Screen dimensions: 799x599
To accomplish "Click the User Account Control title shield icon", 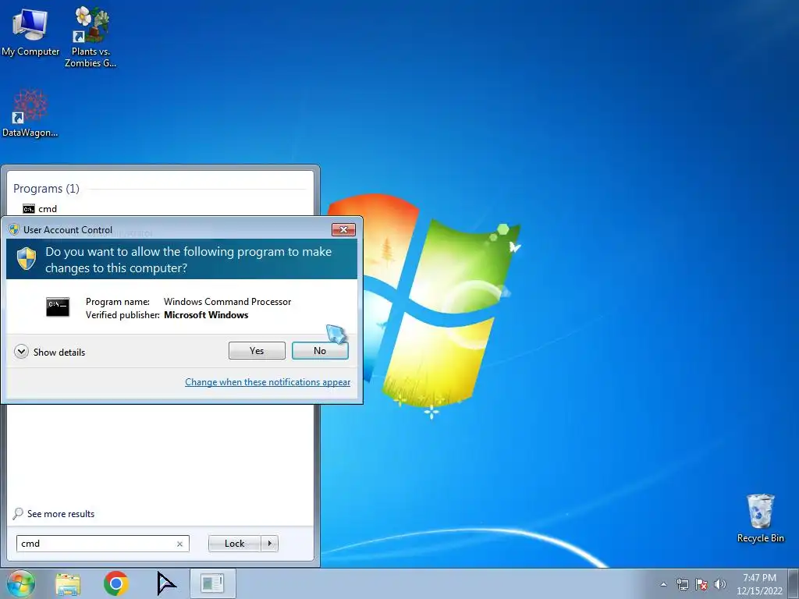I will (x=14, y=230).
